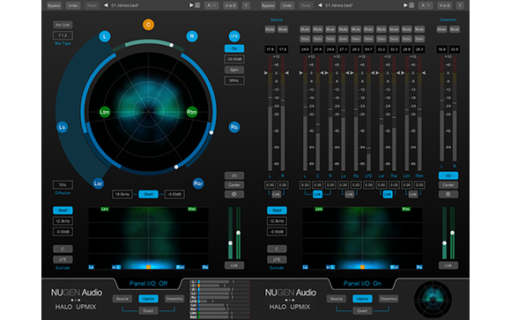Click 12.5kHz field in Panel I/O: Off window

click(x=63, y=221)
